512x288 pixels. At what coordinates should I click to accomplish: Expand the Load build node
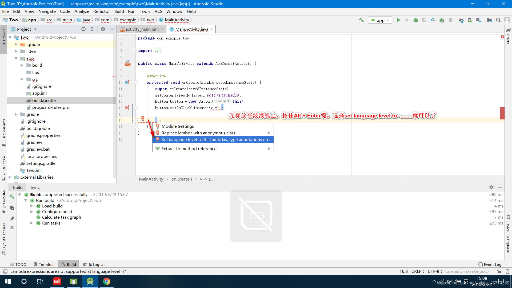point(31,206)
